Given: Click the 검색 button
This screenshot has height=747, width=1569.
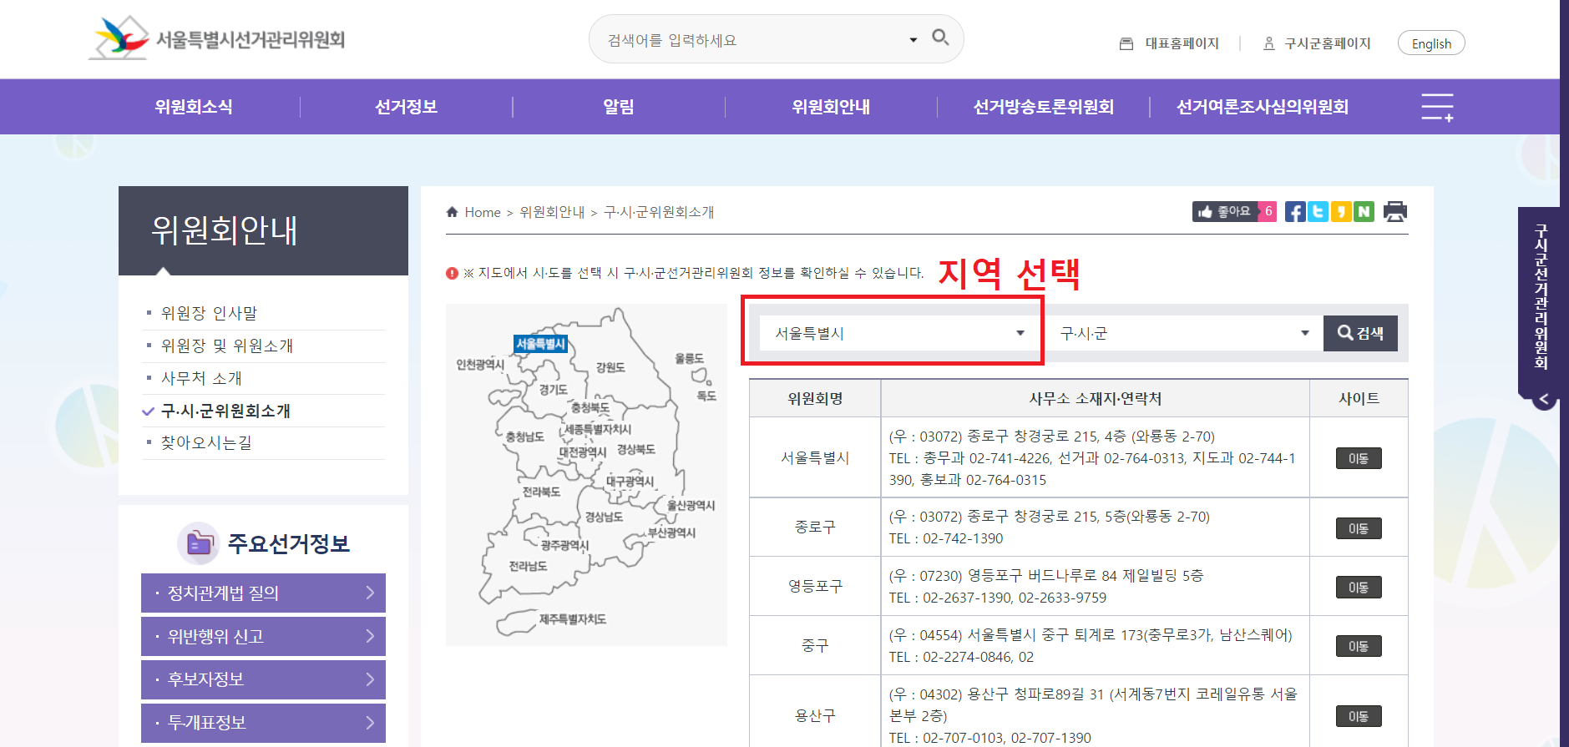Looking at the screenshot, I should click(x=1360, y=333).
